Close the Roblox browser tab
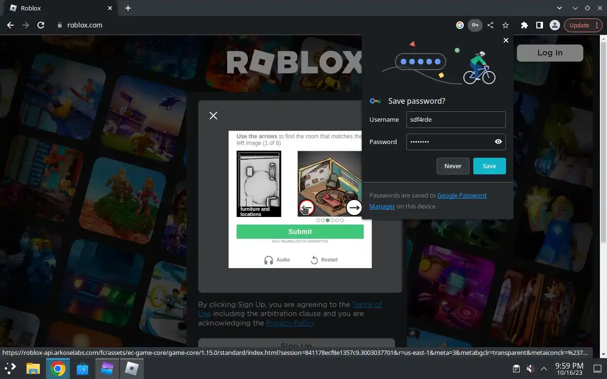The width and height of the screenshot is (607, 379). (110, 8)
